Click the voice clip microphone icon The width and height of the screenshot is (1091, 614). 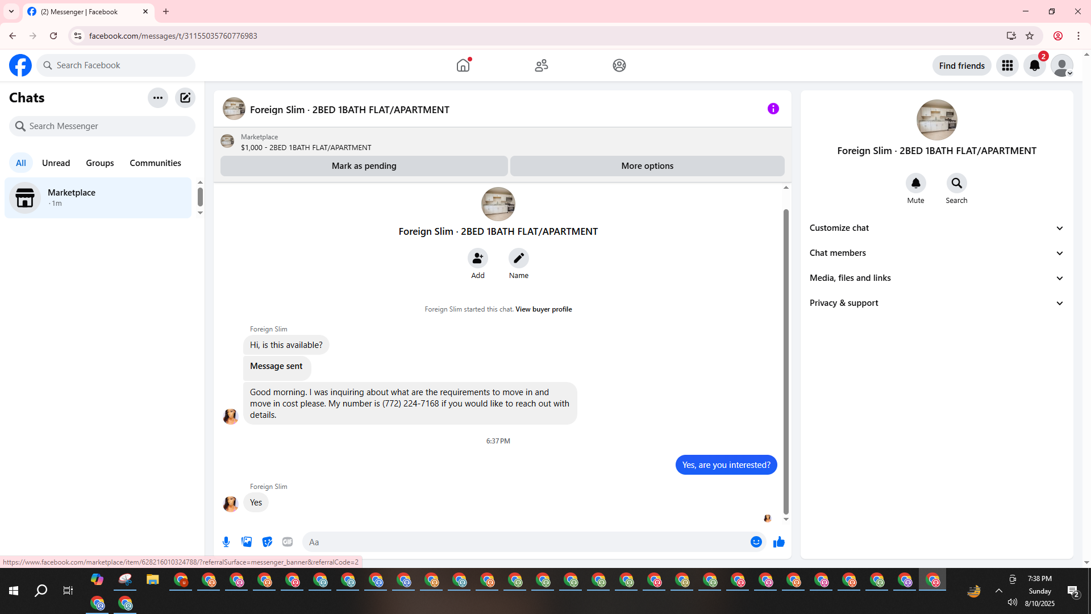pyautogui.click(x=226, y=542)
